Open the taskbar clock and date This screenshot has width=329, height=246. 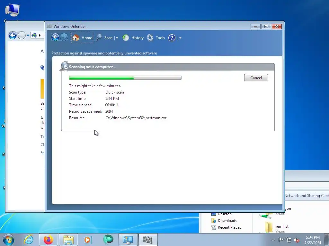pos(313,240)
